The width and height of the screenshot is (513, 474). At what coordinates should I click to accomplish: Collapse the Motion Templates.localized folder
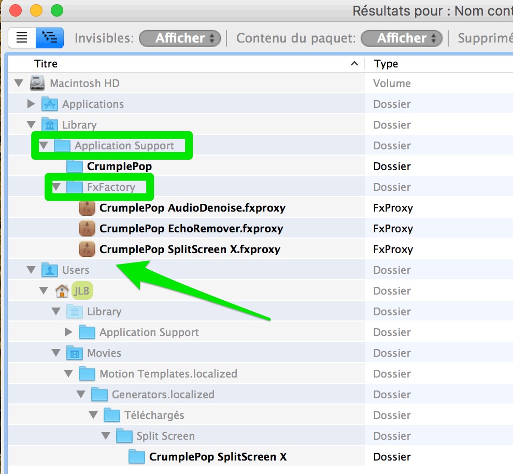[68, 373]
